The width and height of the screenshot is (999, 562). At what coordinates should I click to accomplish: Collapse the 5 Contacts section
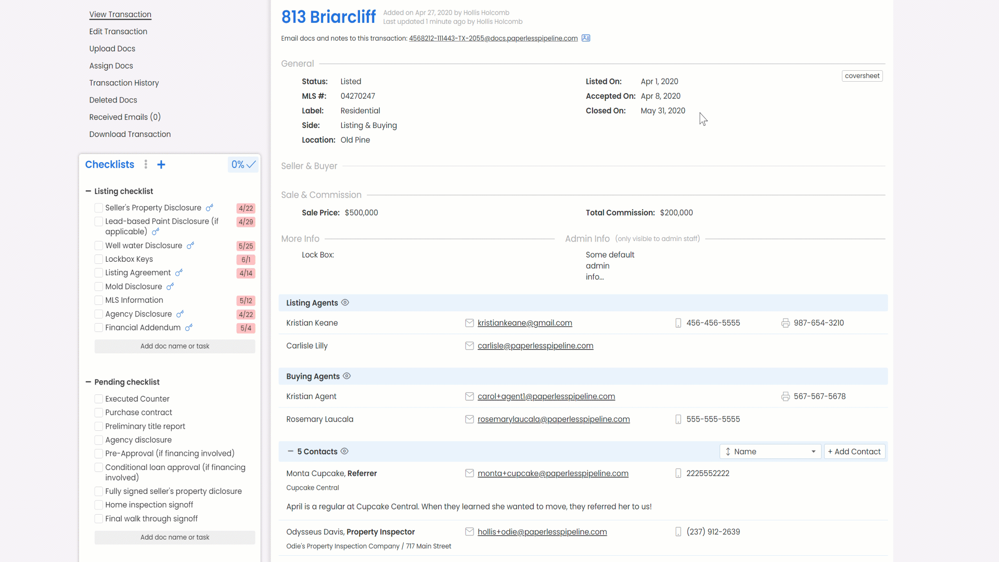(290, 452)
